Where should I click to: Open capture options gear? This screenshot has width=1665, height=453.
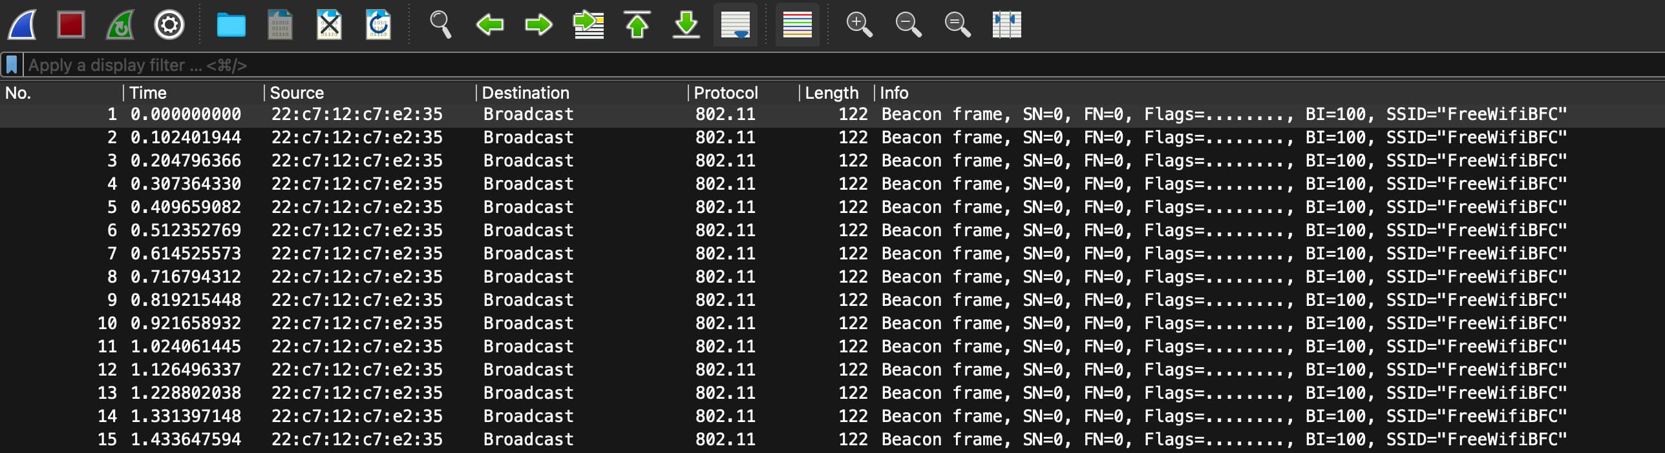(x=169, y=25)
